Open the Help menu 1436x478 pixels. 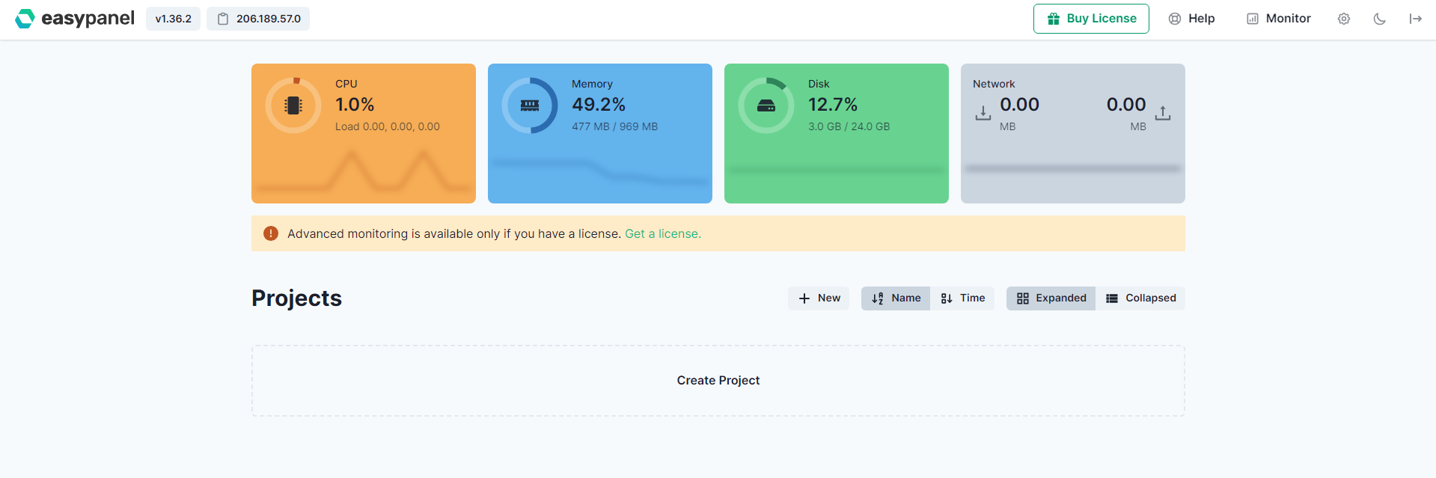(x=1191, y=19)
